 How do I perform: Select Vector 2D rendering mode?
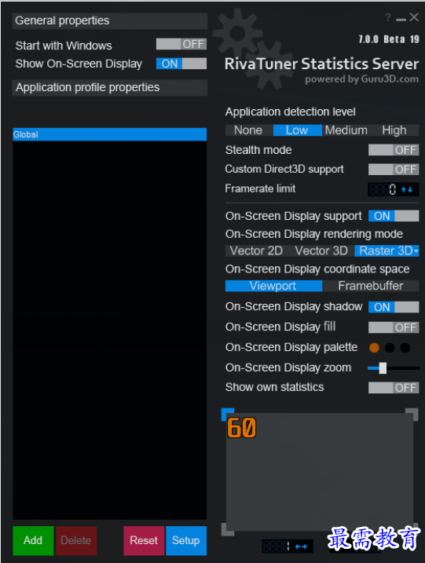coord(256,251)
